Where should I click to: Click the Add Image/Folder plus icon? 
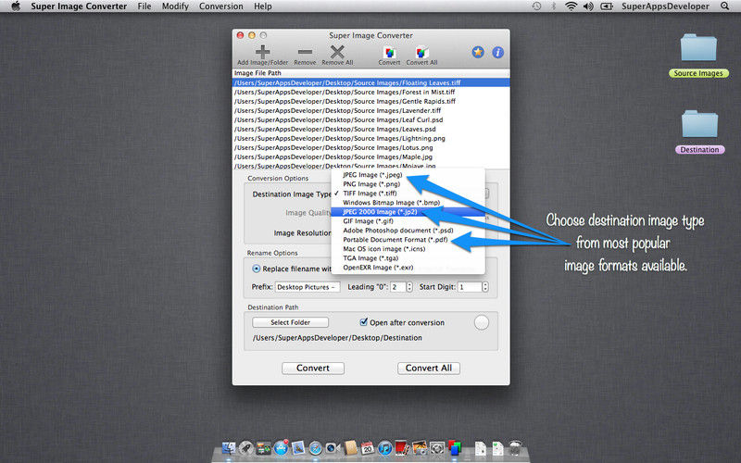[262, 52]
